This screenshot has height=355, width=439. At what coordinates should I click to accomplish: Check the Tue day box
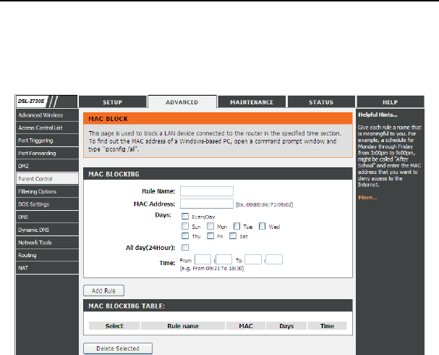tap(236, 226)
